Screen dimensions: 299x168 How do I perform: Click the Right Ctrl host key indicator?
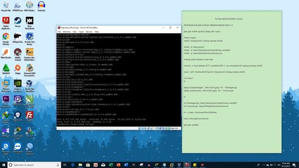click(x=174, y=128)
